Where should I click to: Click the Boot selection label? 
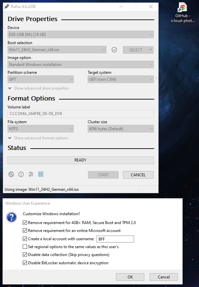(20, 43)
